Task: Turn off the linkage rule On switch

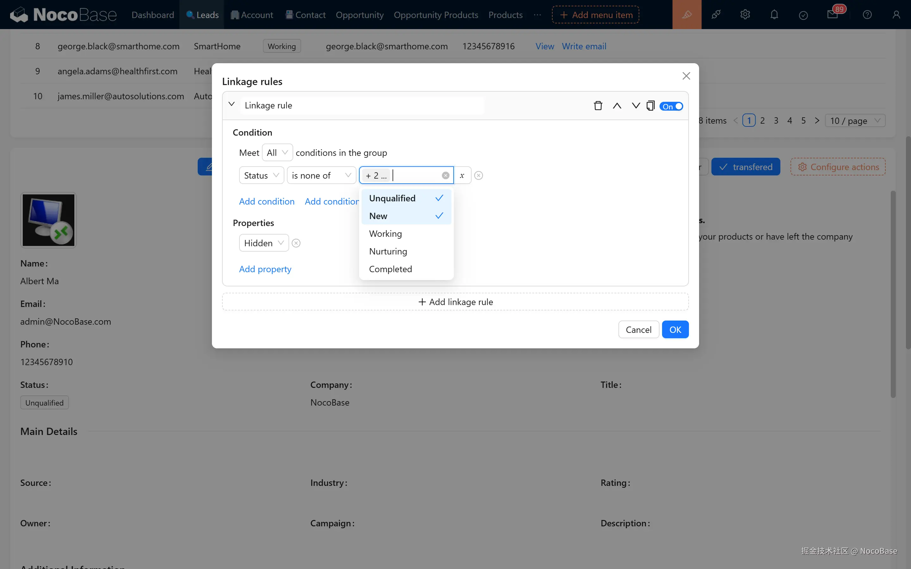Action: pos(671,107)
